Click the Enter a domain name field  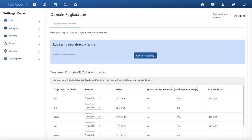[x=93, y=55]
